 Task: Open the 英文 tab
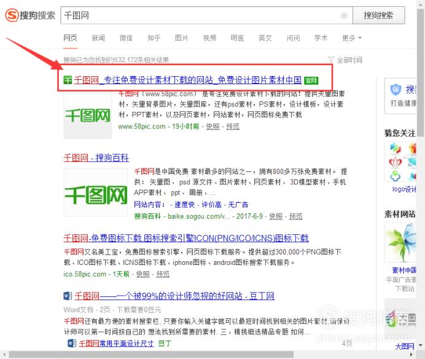[x=265, y=38]
